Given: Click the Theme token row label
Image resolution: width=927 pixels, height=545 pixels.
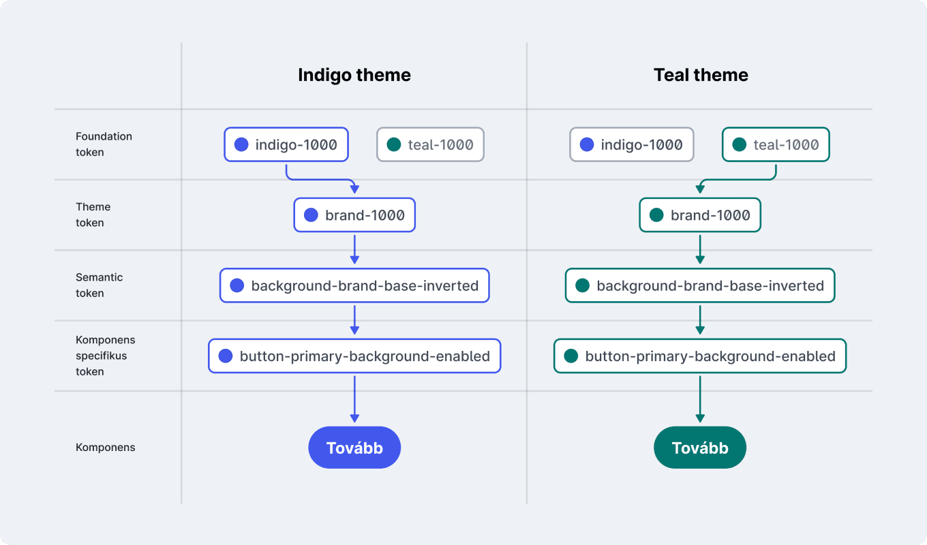Looking at the screenshot, I should (93, 215).
